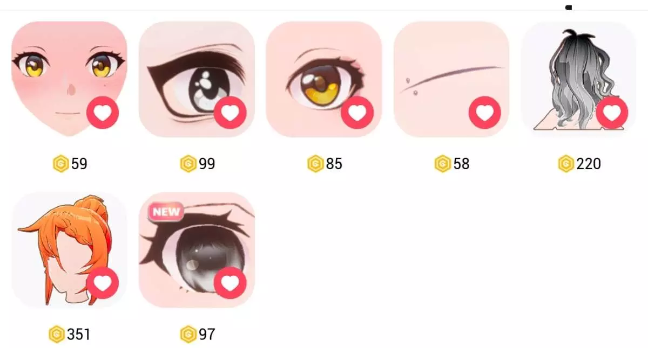Select the amber yellow eye thumbnail
The height and width of the screenshot is (348, 648).
click(324, 79)
